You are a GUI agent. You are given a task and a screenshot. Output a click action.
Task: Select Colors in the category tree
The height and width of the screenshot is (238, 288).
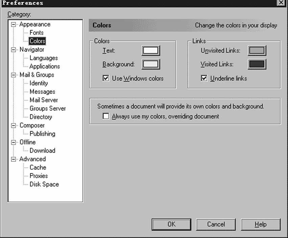coord(37,41)
